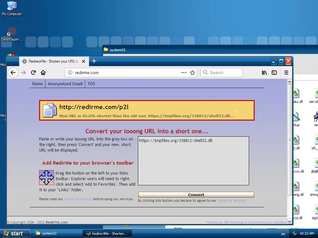
Task: Open Terms of Service link below Convert
Action: (x=231, y=201)
